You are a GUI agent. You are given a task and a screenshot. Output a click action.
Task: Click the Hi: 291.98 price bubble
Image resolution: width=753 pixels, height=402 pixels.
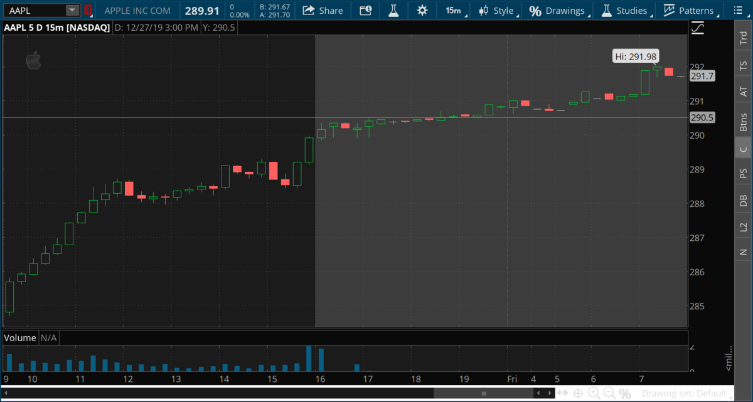(636, 56)
